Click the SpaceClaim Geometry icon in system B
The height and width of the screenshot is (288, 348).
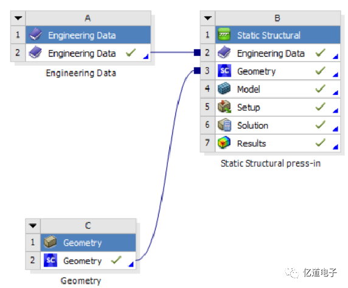tap(224, 71)
